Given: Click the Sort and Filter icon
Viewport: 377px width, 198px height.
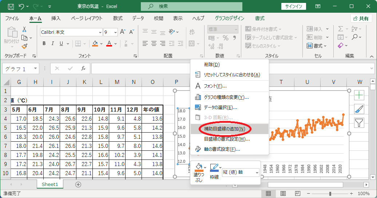Looking at the screenshot, I should (x=354, y=29).
